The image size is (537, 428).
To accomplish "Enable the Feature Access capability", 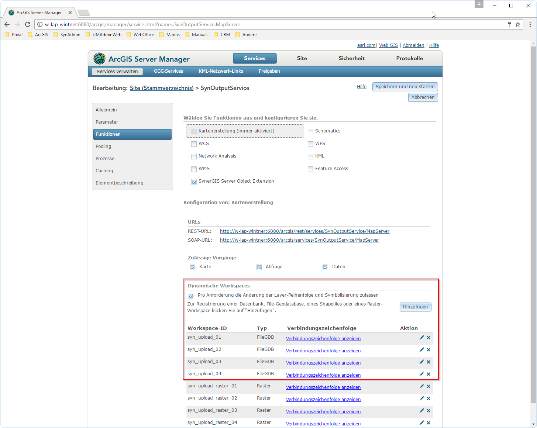I will [310, 169].
